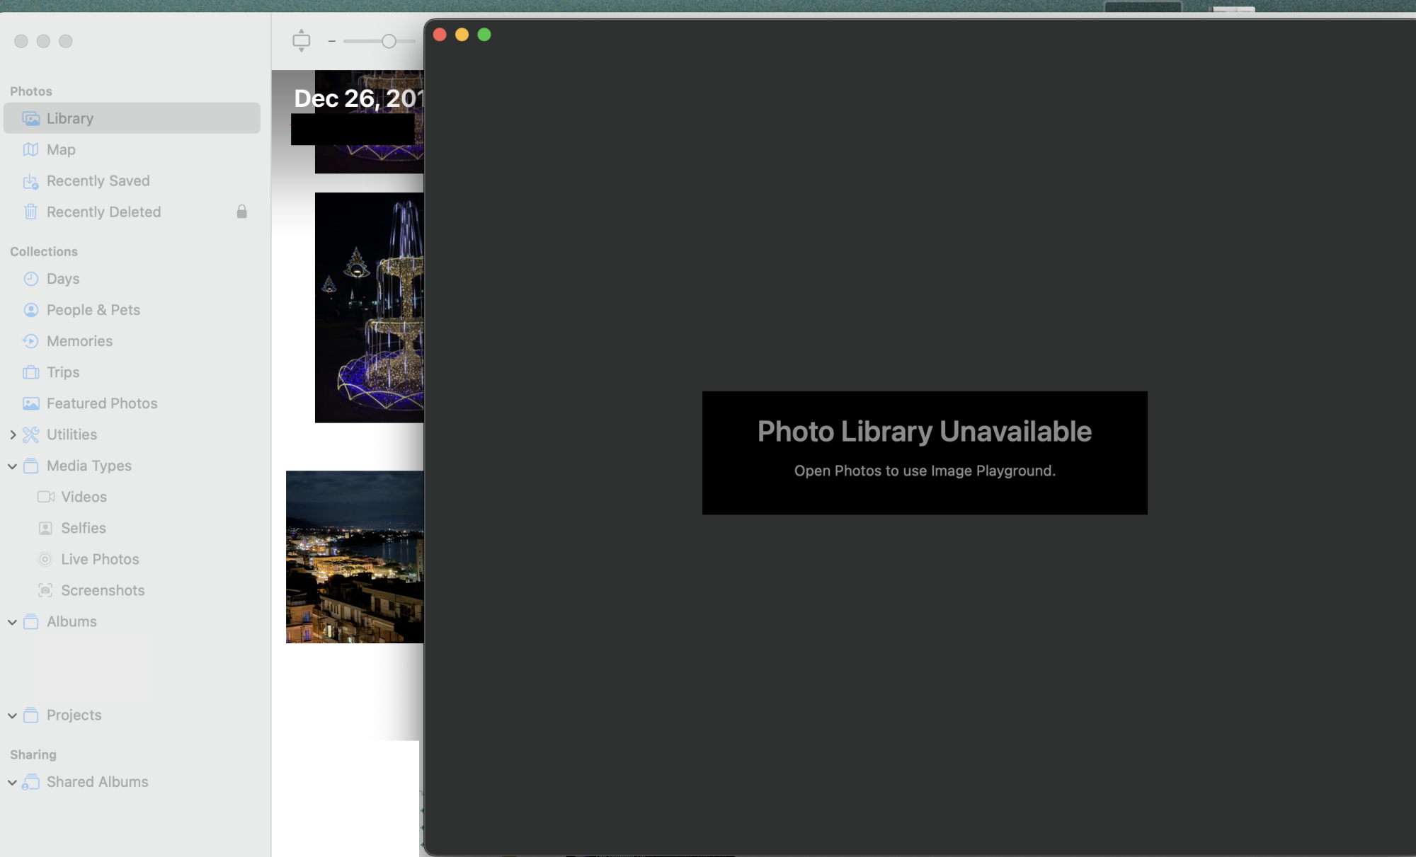Expand the Utilities section
This screenshot has height=857, width=1416.
[x=13, y=435]
